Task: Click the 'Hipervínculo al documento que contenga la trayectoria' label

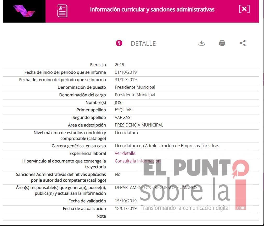Action: [64, 164]
